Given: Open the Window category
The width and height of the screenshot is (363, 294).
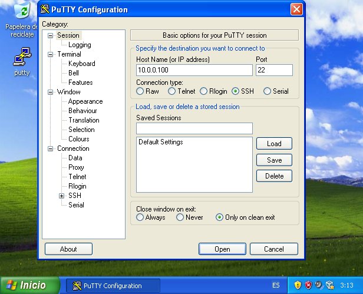Looking at the screenshot, I should [x=69, y=92].
